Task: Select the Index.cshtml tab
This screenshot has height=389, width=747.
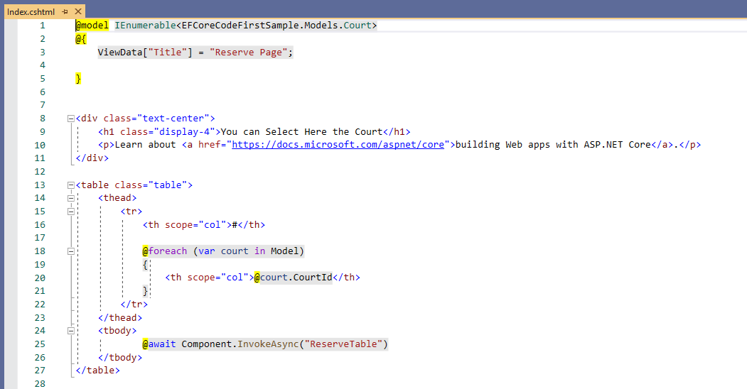Action: [31, 12]
